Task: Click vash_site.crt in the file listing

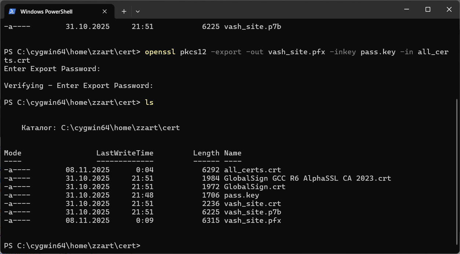Action: tap(252, 204)
